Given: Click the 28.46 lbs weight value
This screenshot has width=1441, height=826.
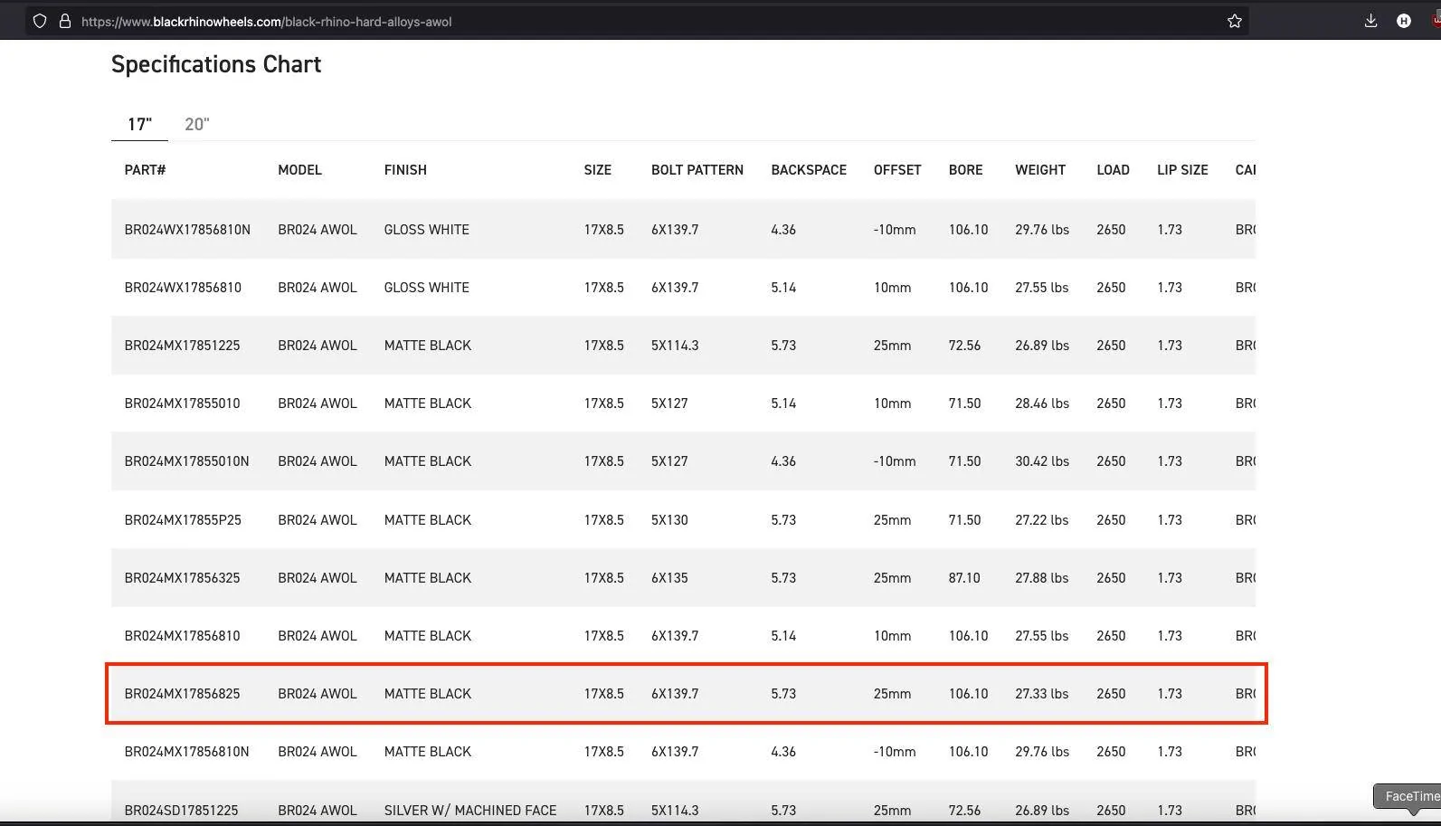Looking at the screenshot, I should [x=1042, y=404].
